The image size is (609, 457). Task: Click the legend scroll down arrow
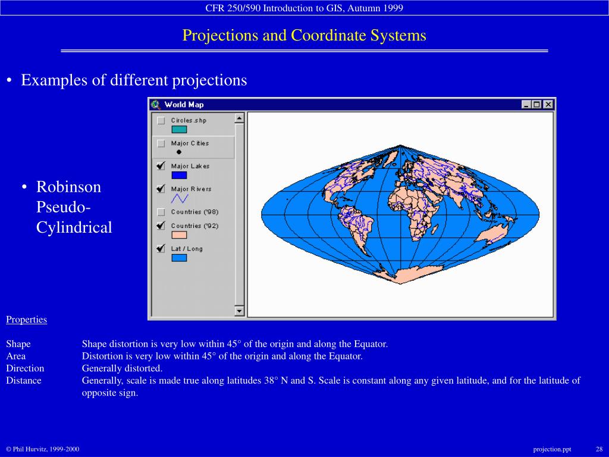239,311
